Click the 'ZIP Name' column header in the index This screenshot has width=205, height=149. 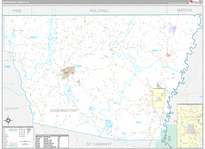pyautogui.click(x=47, y=137)
